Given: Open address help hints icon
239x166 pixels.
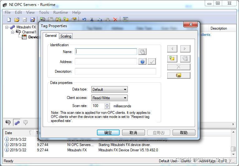Looking at the screenshot, I should (x=142, y=61).
